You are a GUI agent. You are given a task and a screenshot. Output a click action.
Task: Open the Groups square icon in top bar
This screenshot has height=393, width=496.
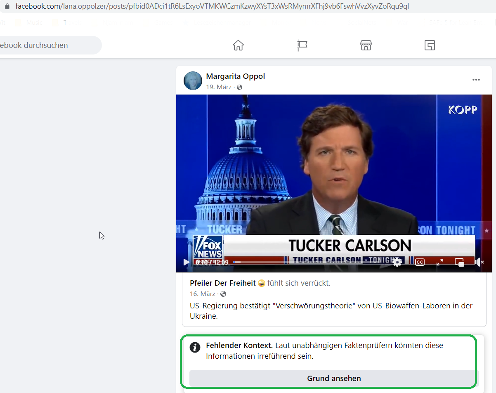point(430,45)
